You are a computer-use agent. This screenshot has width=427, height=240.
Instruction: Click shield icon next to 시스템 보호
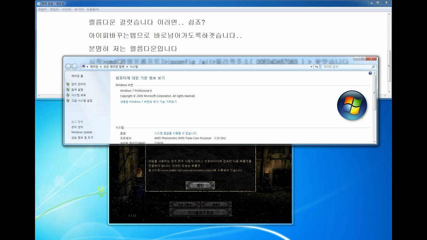68,95
